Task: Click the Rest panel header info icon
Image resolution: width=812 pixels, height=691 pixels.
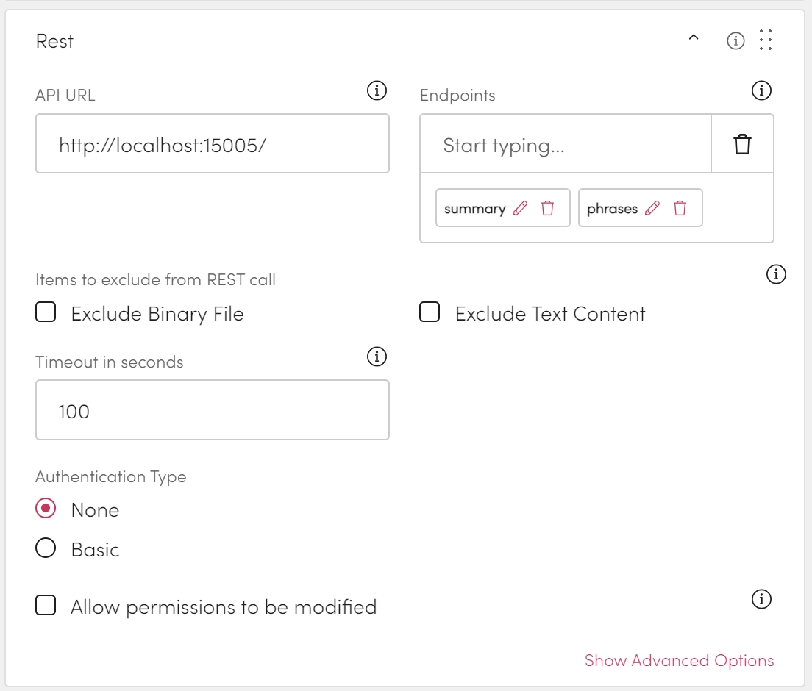Action: 736,40
